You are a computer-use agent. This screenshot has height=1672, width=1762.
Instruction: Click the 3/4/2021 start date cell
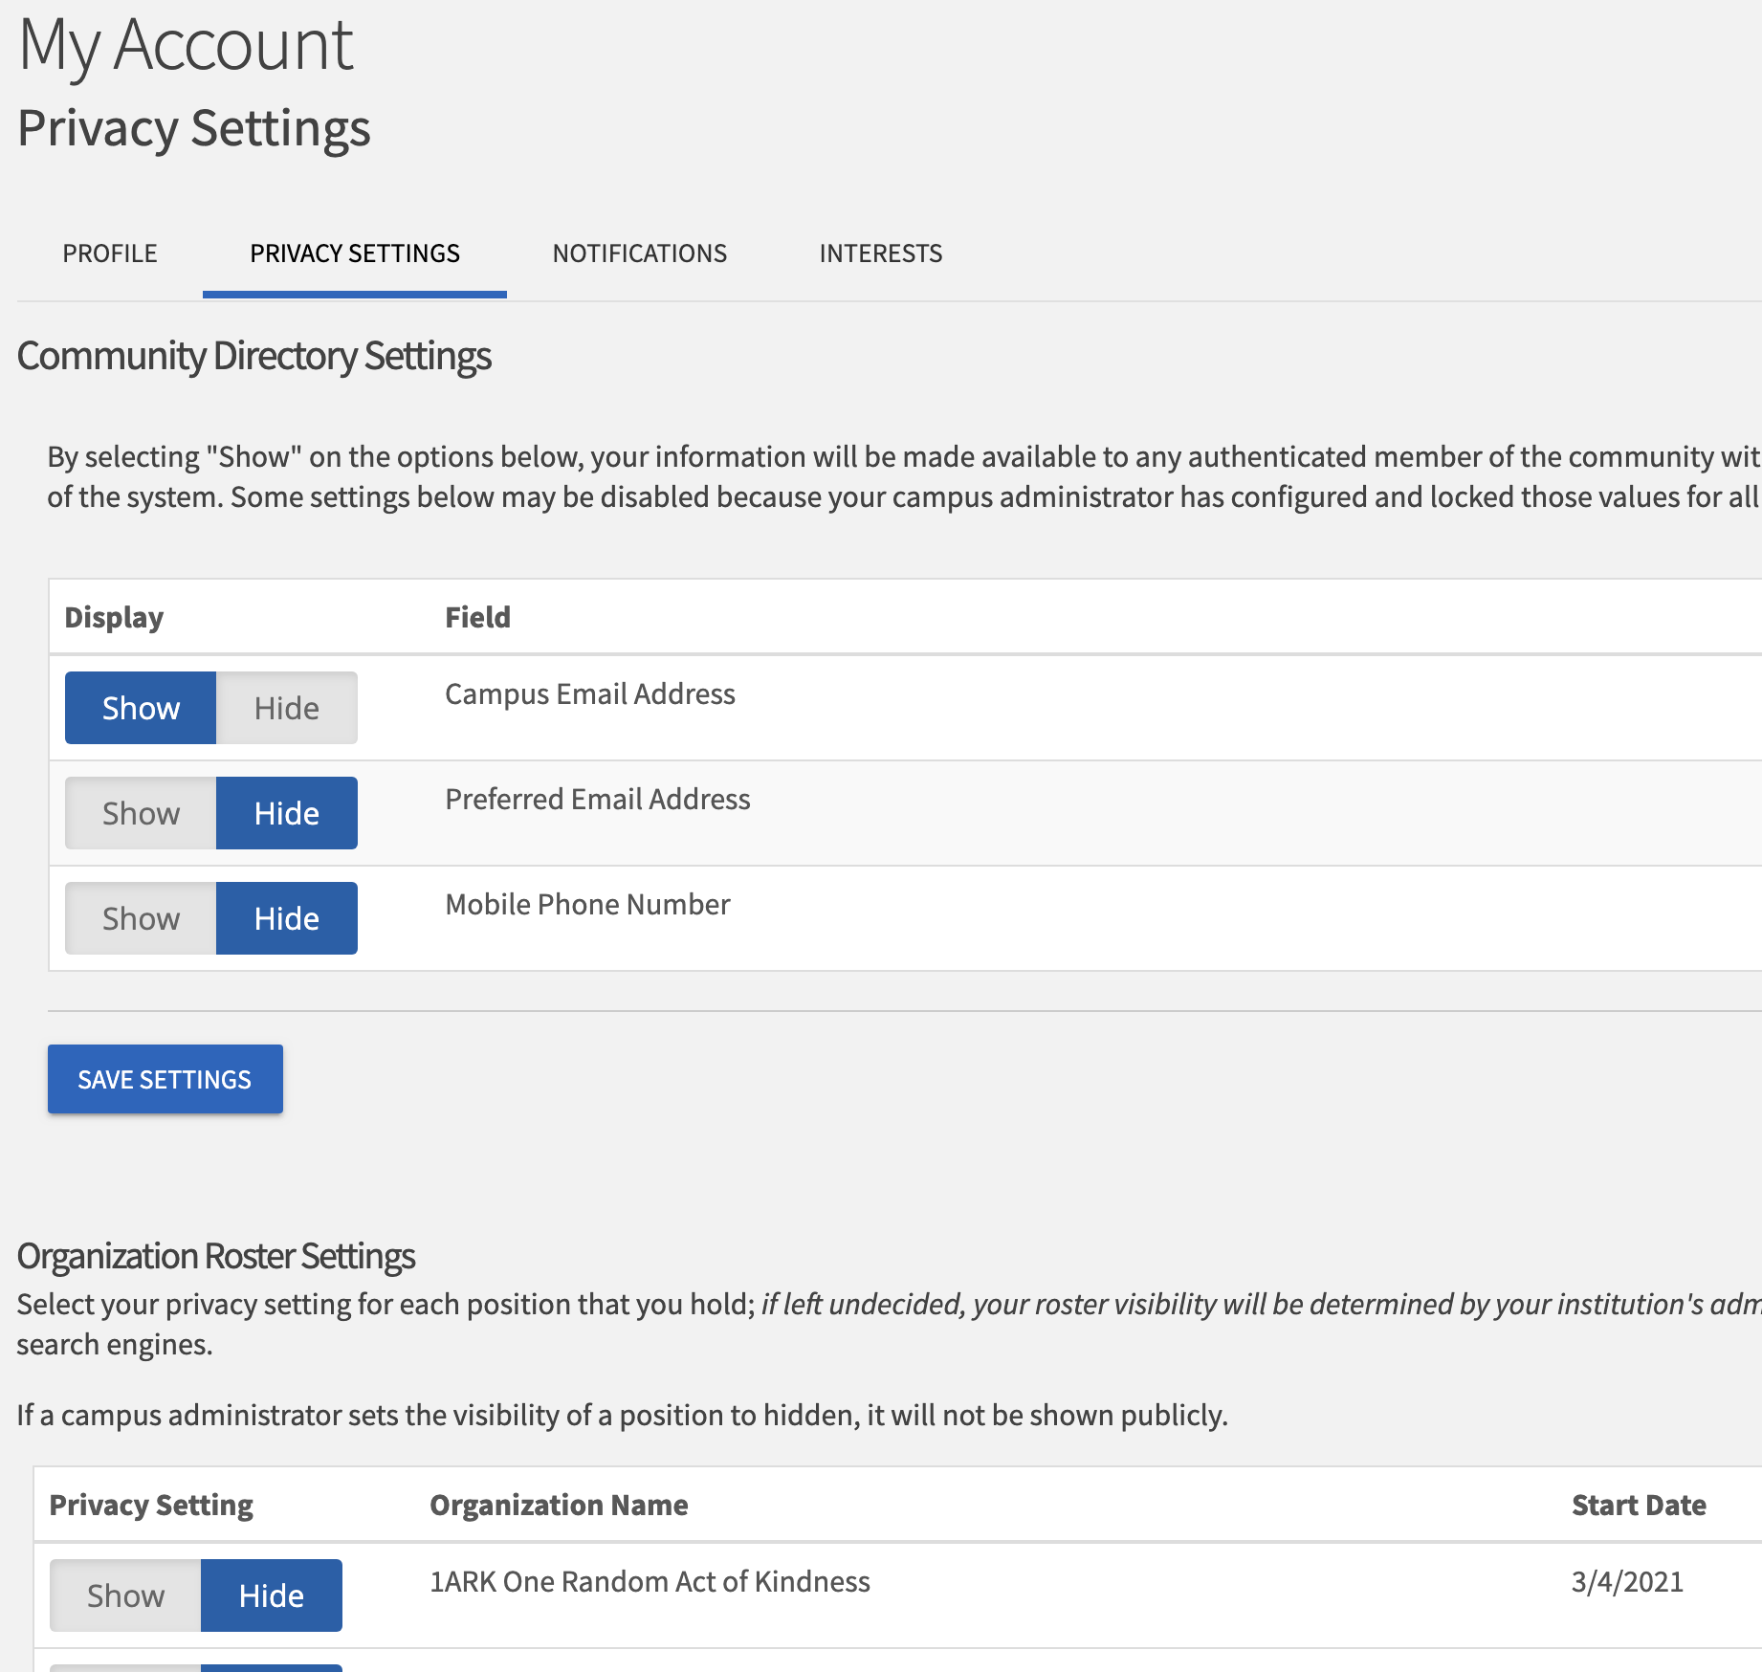[x=1626, y=1581]
